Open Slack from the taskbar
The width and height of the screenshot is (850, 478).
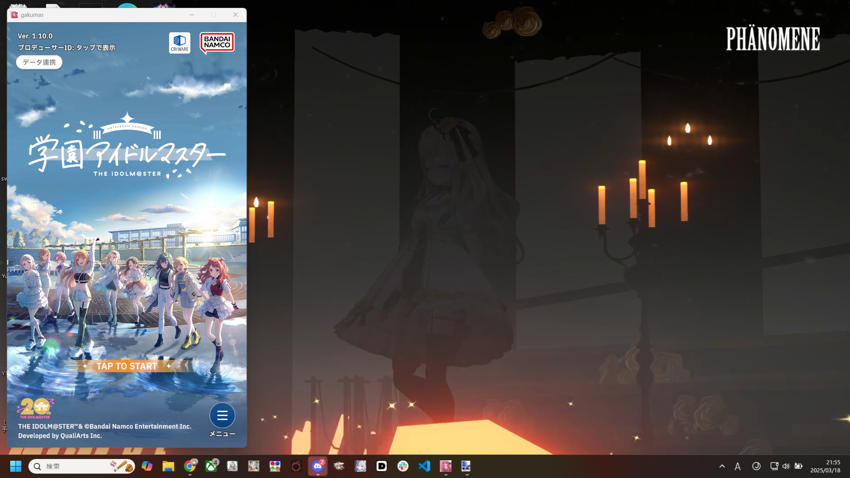pyautogui.click(x=403, y=466)
